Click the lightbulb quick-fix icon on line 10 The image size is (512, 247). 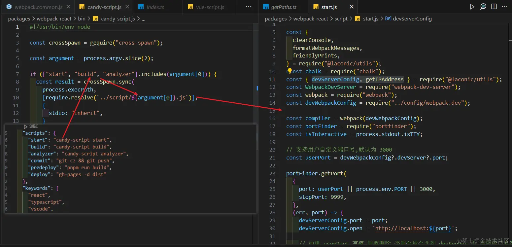[x=290, y=71]
